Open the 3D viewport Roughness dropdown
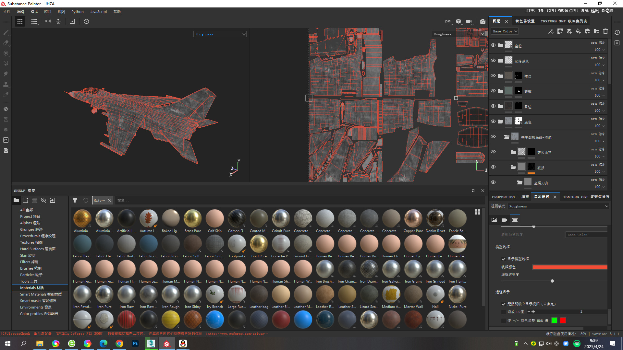 tap(220, 34)
